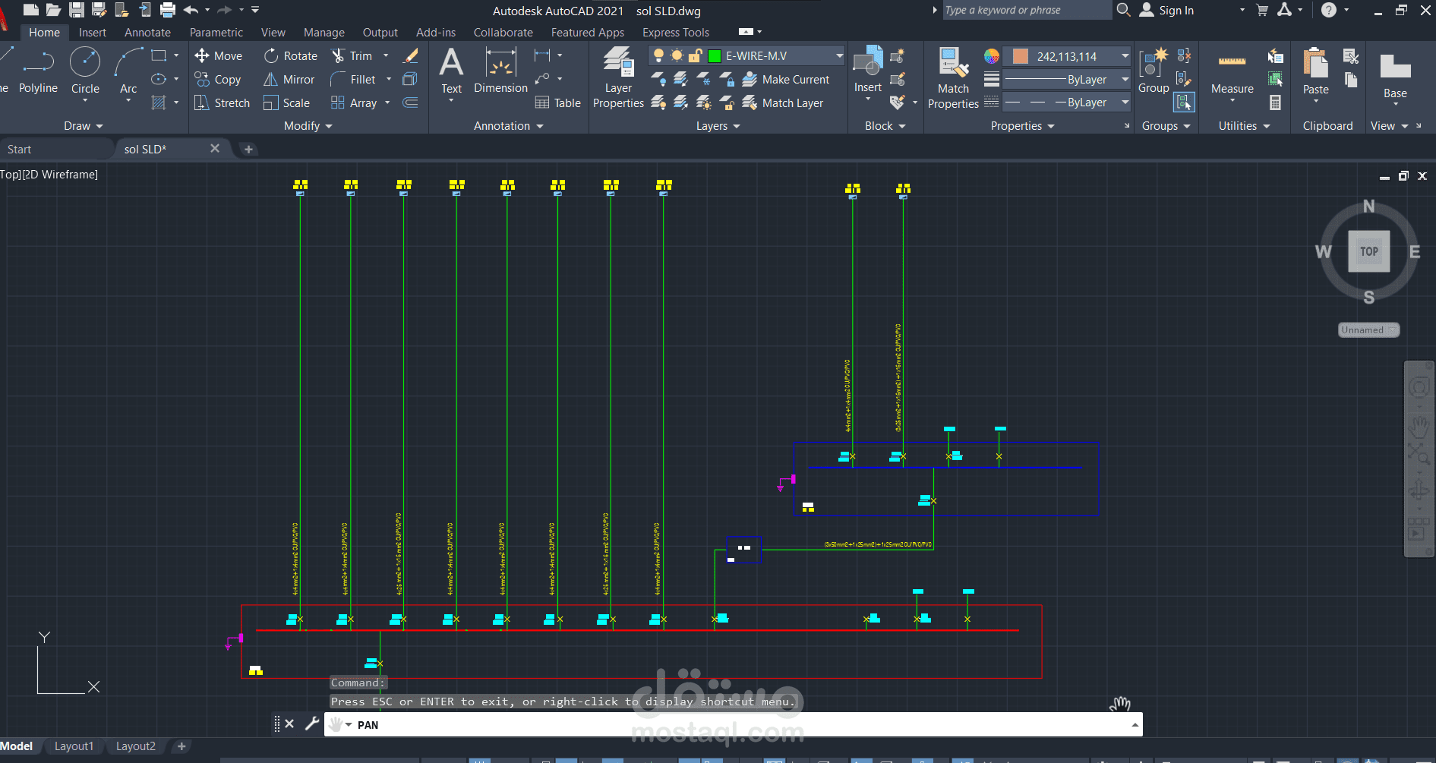Open the Express Tools tab
Viewport: 1436px width, 763px height.
676,33
